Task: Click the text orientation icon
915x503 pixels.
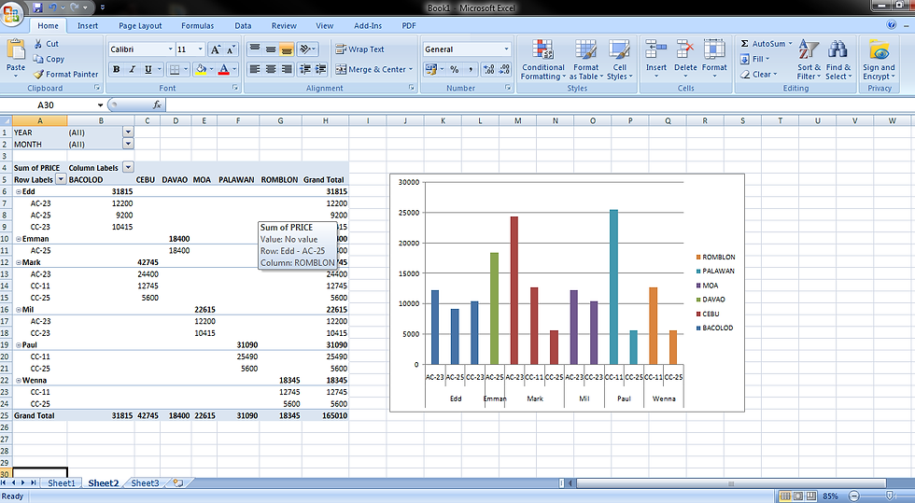Action: (x=306, y=49)
